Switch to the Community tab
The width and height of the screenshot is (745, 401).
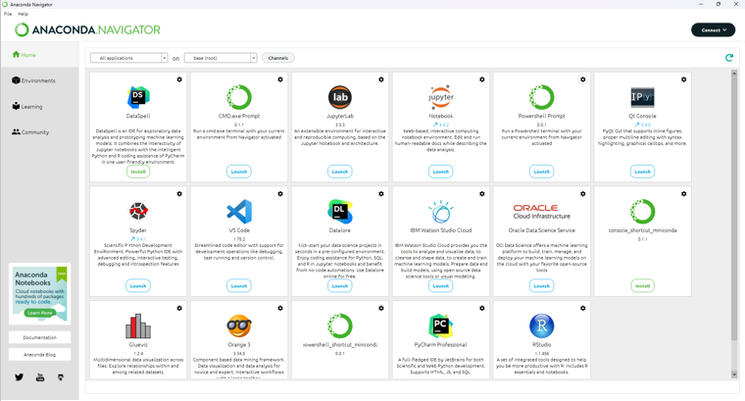coord(30,132)
